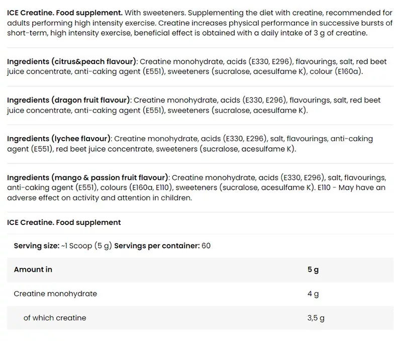This screenshot has height=341, width=402.
Task: Click the "Ingredients (lychee flavour)" label
Action: point(59,139)
